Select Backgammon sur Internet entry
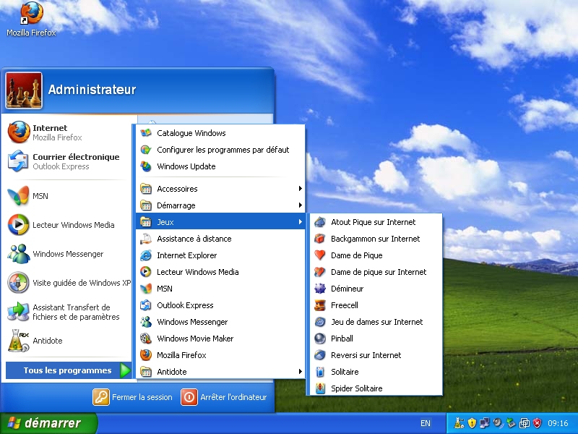 pyautogui.click(x=375, y=239)
